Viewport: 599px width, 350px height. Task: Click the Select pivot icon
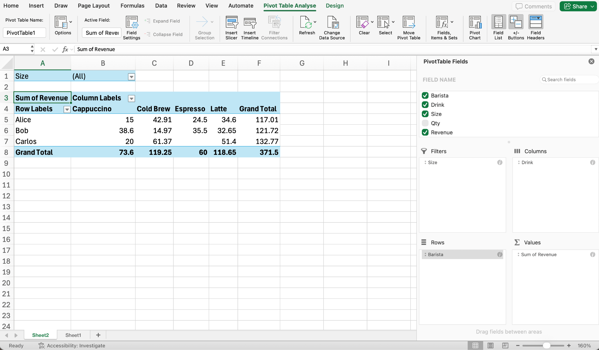(383, 22)
